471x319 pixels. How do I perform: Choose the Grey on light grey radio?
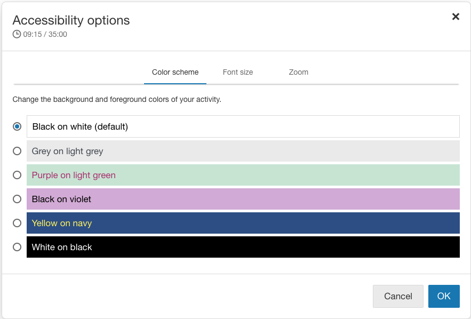coord(17,151)
